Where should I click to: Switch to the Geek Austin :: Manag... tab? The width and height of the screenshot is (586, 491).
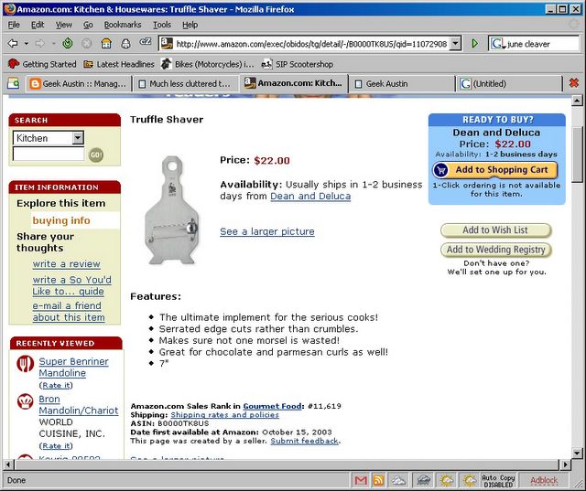point(79,83)
